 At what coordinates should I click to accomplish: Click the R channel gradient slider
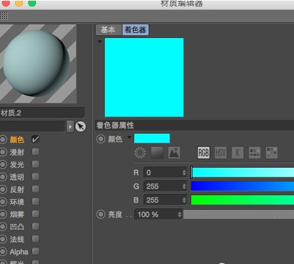click(242, 172)
